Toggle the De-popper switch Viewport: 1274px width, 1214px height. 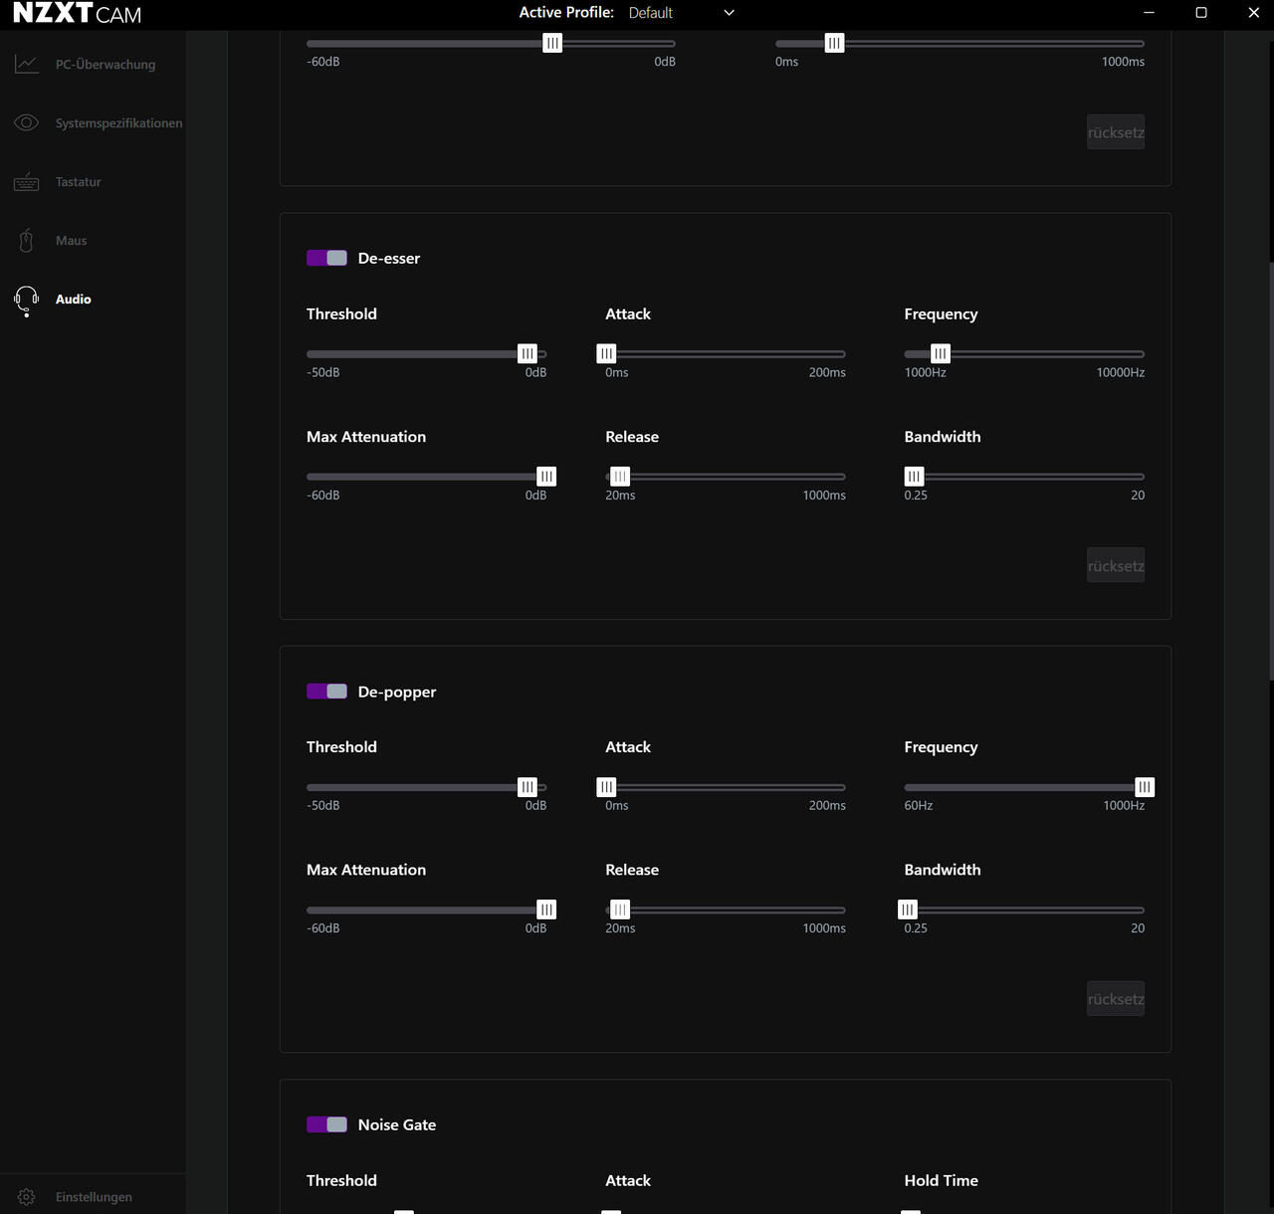click(x=326, y=692)
